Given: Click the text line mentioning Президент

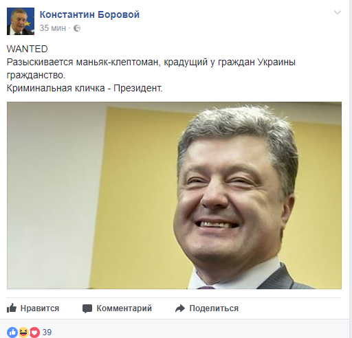Looking at the screenshot, I should 85,88.
